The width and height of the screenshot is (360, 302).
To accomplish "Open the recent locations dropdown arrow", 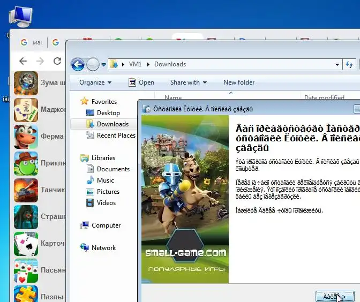I will 103,65.
